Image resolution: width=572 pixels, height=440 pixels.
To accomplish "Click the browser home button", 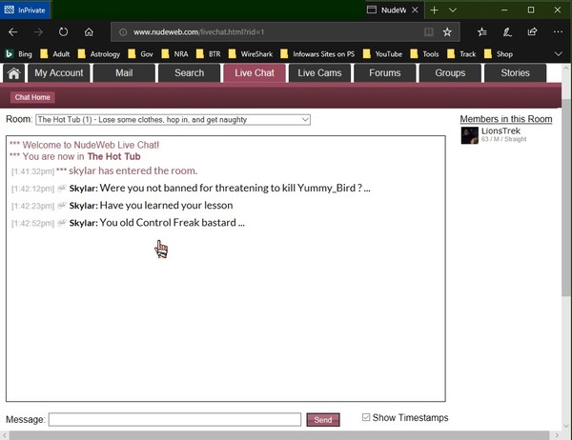I will point(89,31).
